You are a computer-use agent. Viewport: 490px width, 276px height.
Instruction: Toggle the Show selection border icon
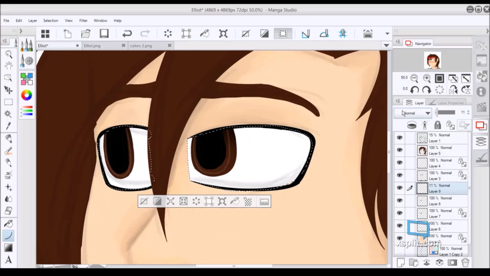[x=283, y=34]
